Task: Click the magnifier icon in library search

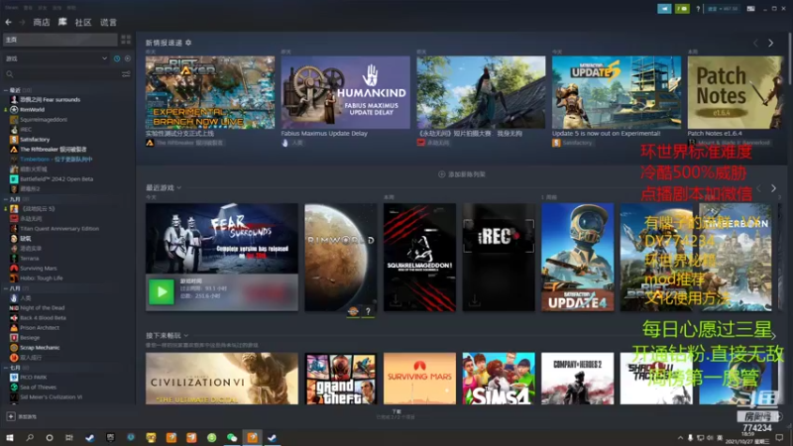Action: [10, 74]
